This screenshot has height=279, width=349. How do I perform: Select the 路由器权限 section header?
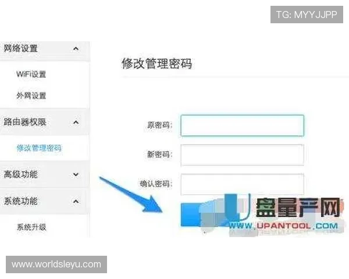click(45, 121)
